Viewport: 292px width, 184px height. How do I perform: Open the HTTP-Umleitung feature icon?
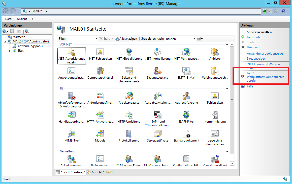pyautogui.click(x=129, y=115)
